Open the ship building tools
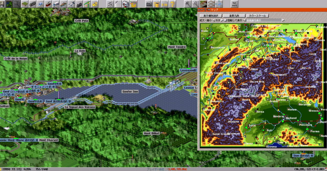Screen dimensions: 327x171 [64, 4]
